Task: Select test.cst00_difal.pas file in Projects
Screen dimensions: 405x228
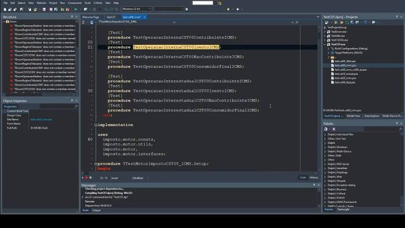Action: [x=345, y=61]
